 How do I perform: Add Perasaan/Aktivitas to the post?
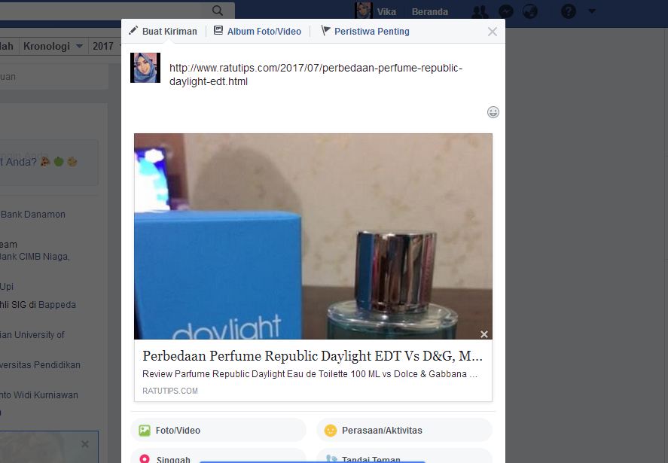(x=404, y=430)
